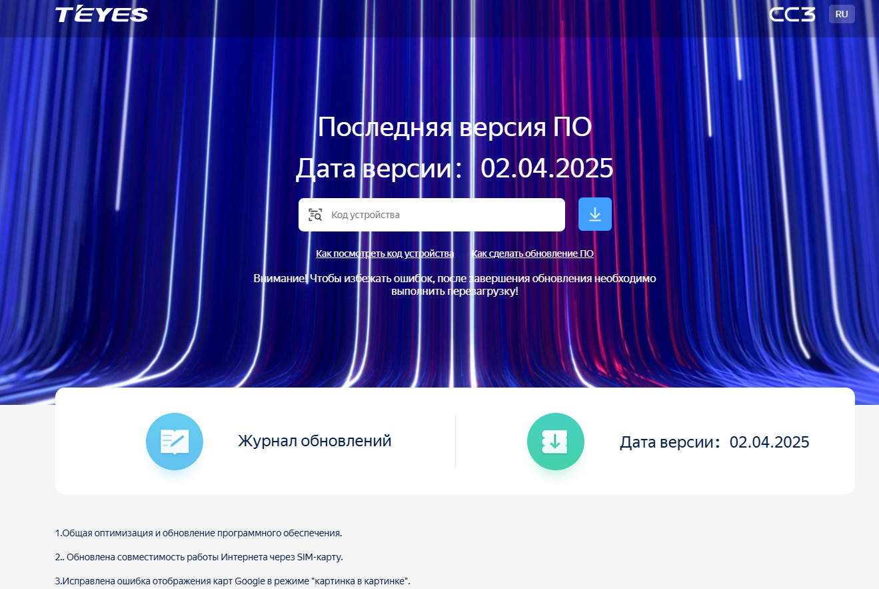This screenshot has height=589, width=879.
Task: Click changelog line about SIM-карту compatibility
Action: 199,557
